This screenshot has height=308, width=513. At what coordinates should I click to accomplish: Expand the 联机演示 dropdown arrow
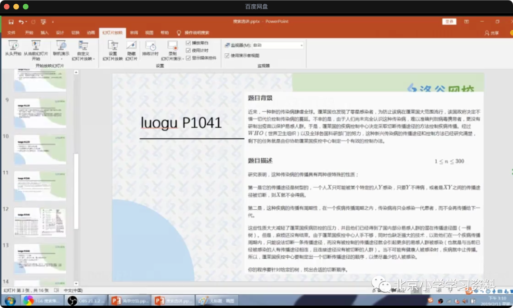[x=61, y=59]
